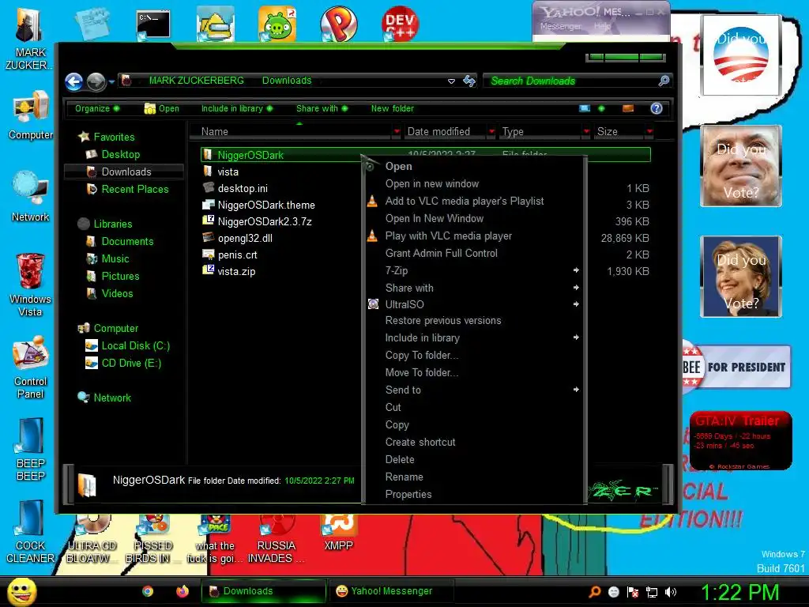The height and width of the screenshot is (607, 809).
Task: Open the Date modified column filter arrow
Action: (491, 132)
